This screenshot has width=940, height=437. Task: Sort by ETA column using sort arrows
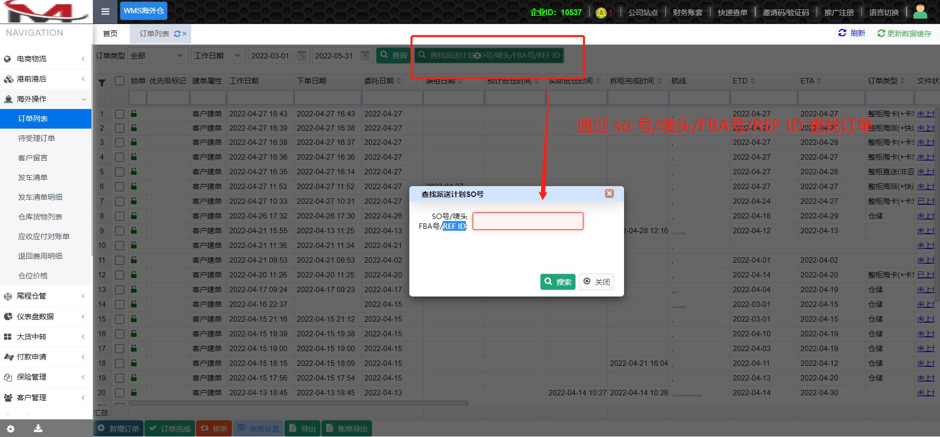coord(819,81)
